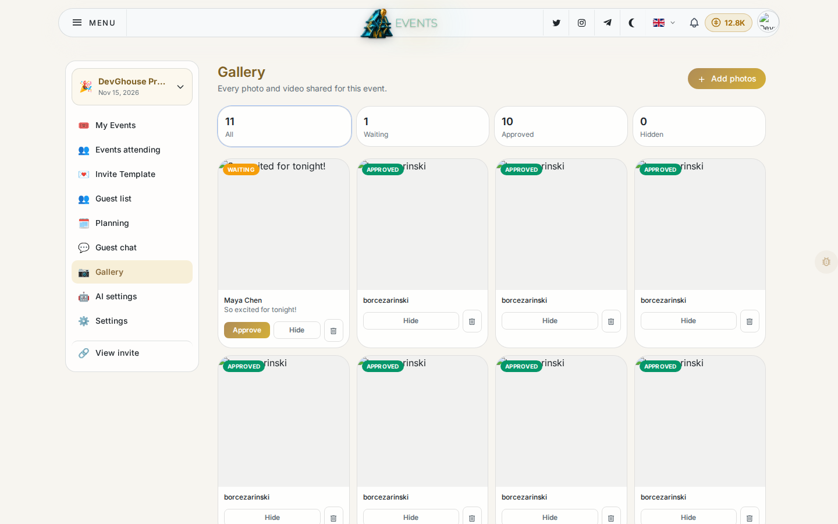838x524 pixels.
Task: Filter by Waiting photos
Action: (x=422, y=126)
